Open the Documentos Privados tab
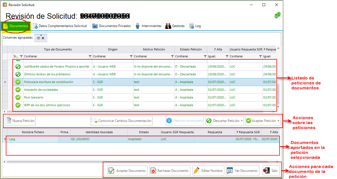This screenshot has width=337, height=179. (112, 26)
